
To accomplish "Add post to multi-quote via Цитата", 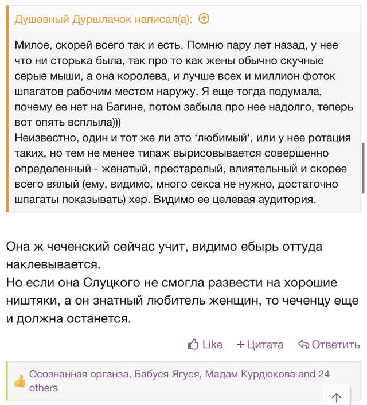I will pos(260,345).
